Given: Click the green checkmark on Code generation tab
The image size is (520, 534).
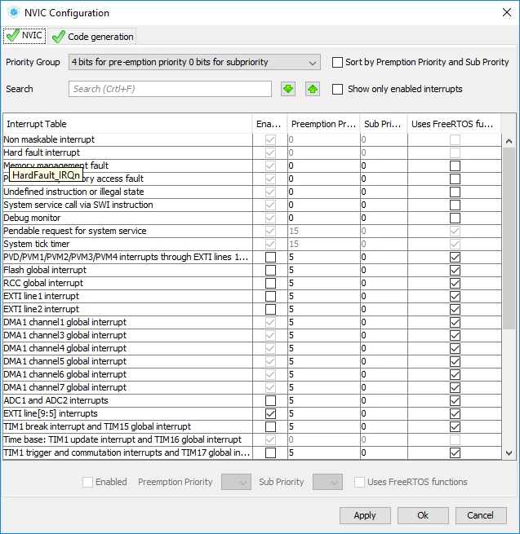Looking at the screenshot, I should coord(59,37).
